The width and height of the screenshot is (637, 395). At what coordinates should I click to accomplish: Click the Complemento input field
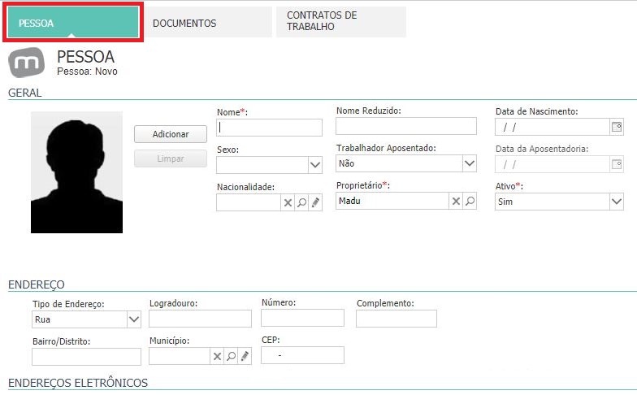pyautogui.click(x=396, y=319)
